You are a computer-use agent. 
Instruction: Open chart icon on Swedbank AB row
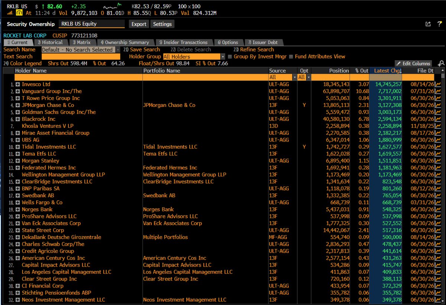tap(438, 195)
